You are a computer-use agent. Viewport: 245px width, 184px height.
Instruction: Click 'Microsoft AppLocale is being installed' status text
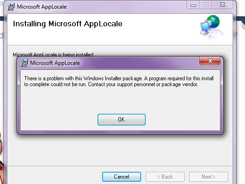(53, 55)
